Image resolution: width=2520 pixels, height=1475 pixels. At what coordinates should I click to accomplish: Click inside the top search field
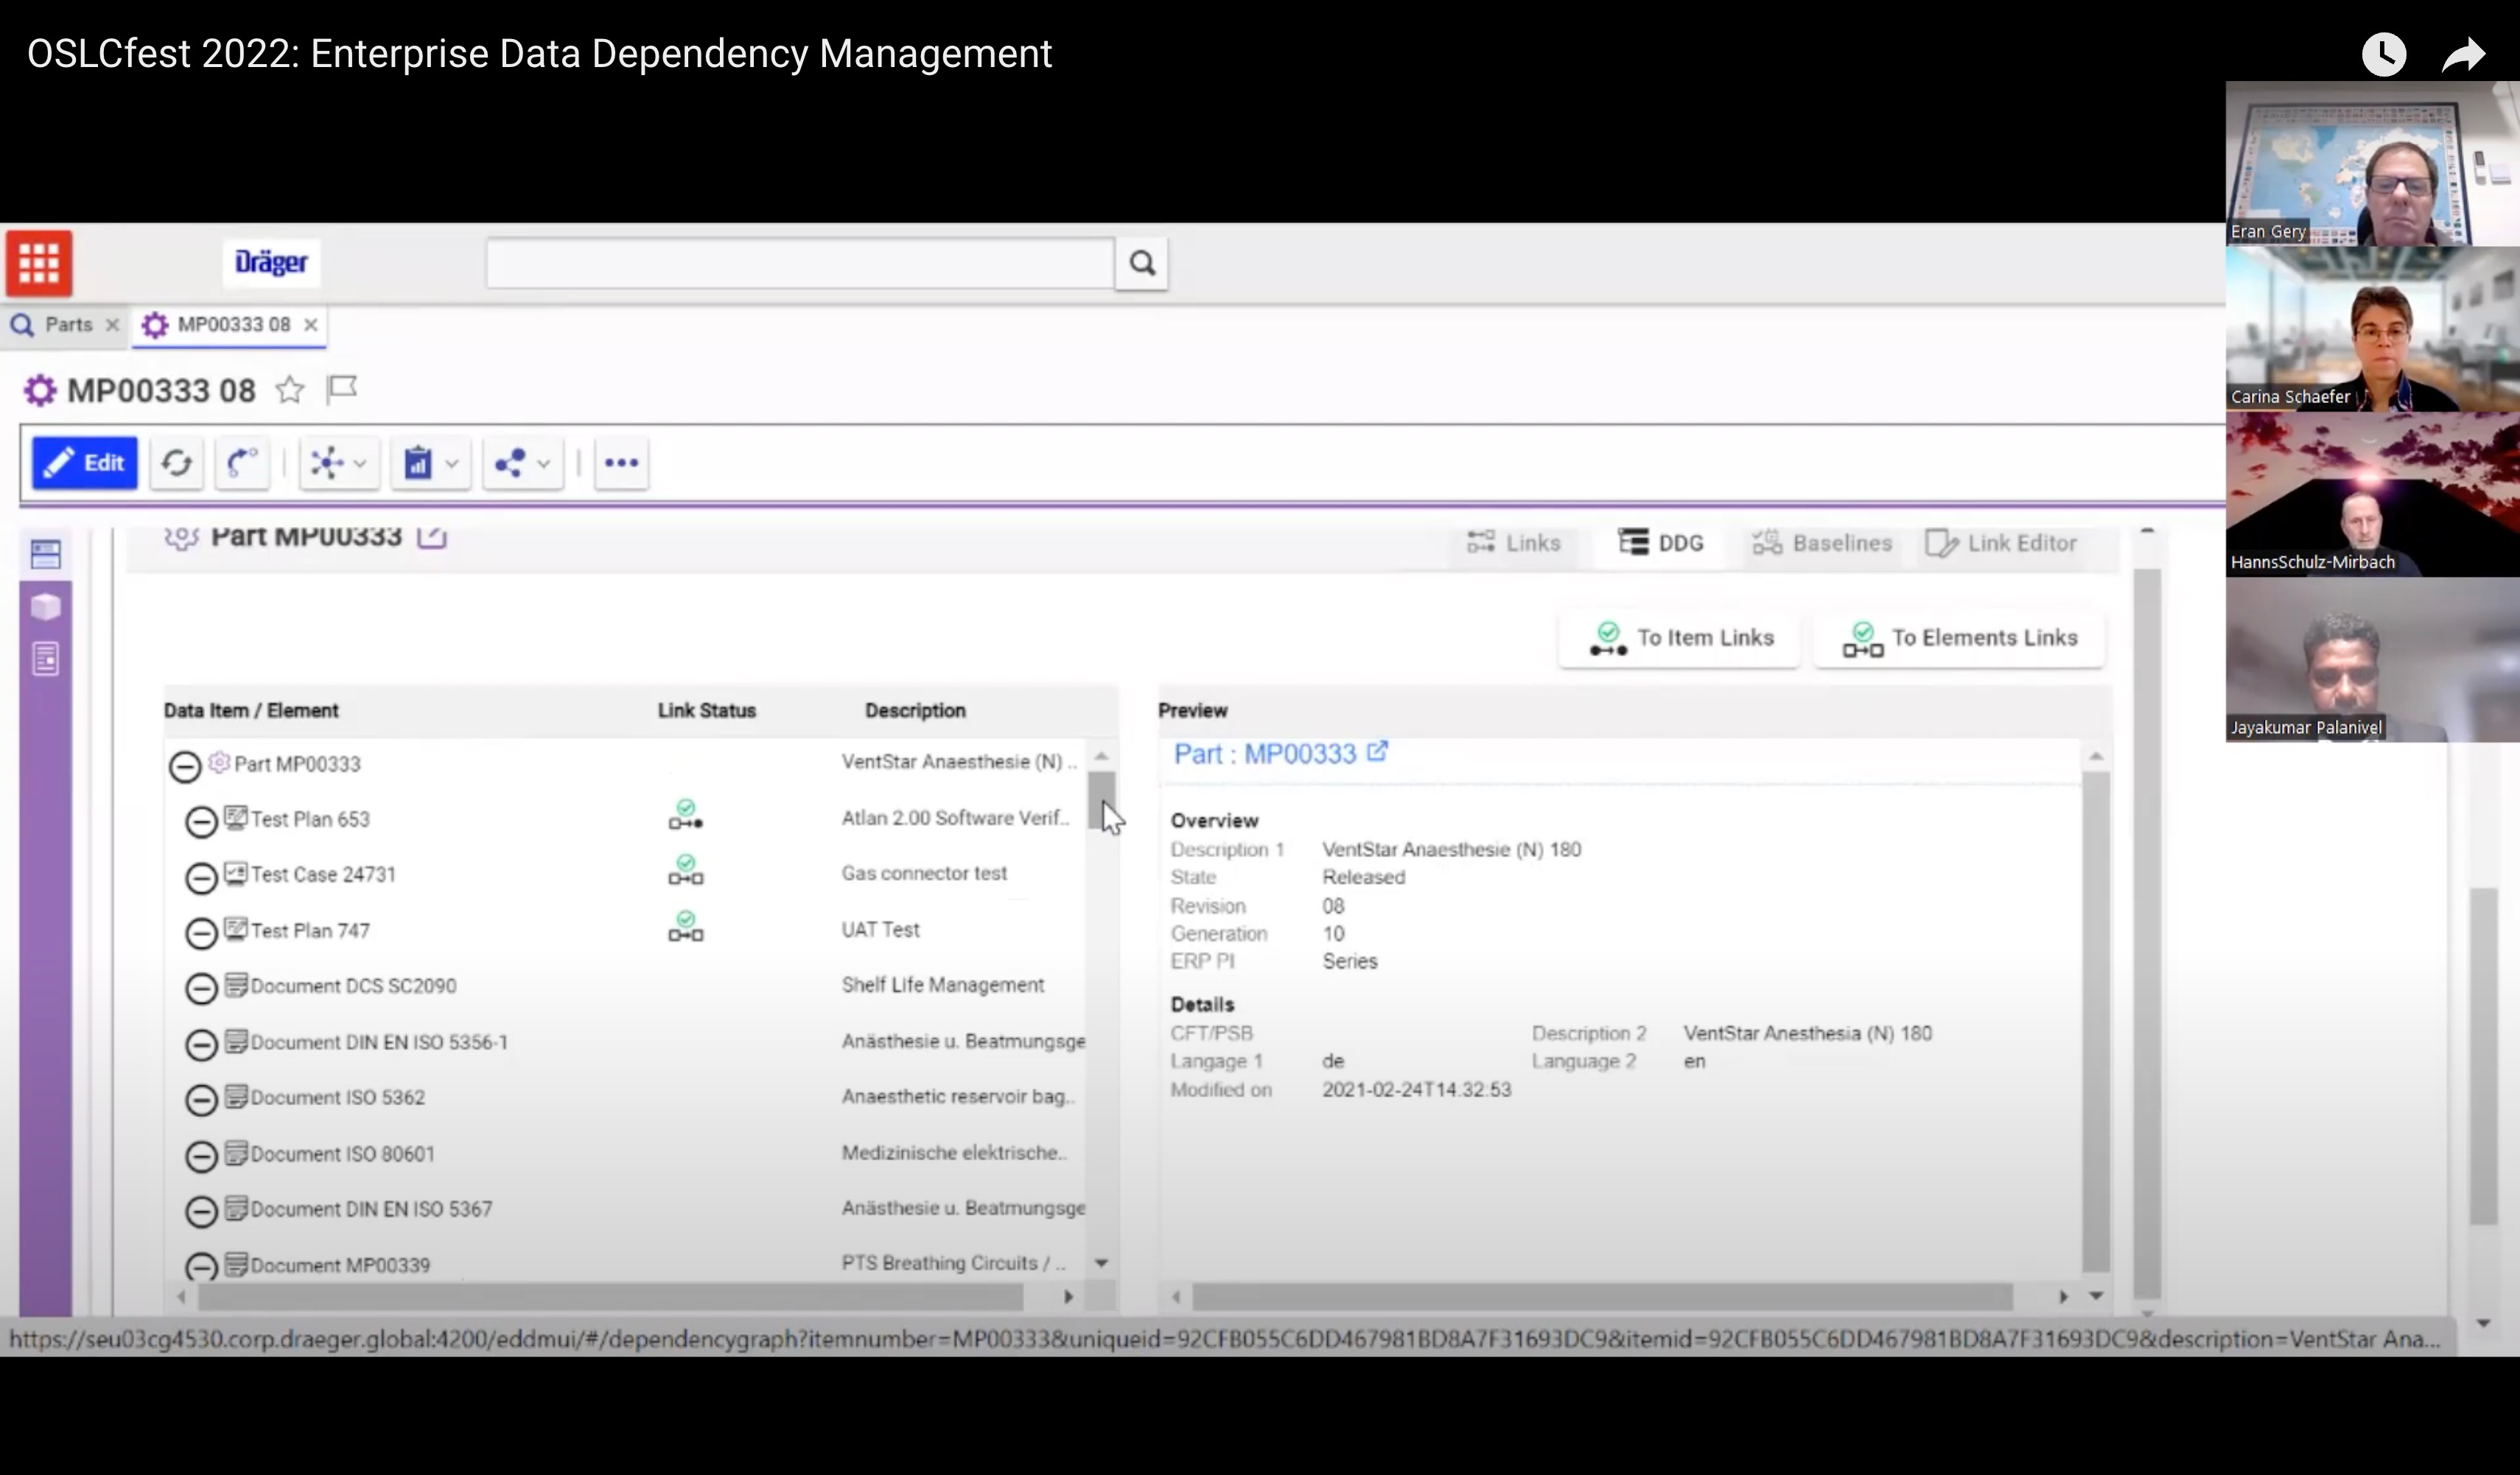pos(800,263)
